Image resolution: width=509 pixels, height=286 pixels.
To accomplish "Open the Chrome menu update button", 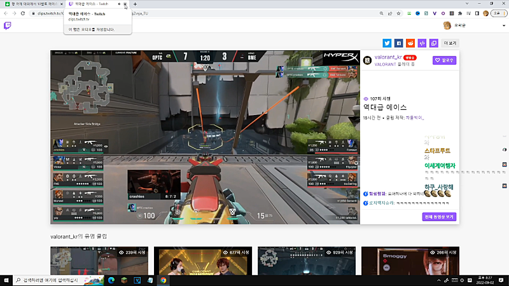I will tap(499, 13).
